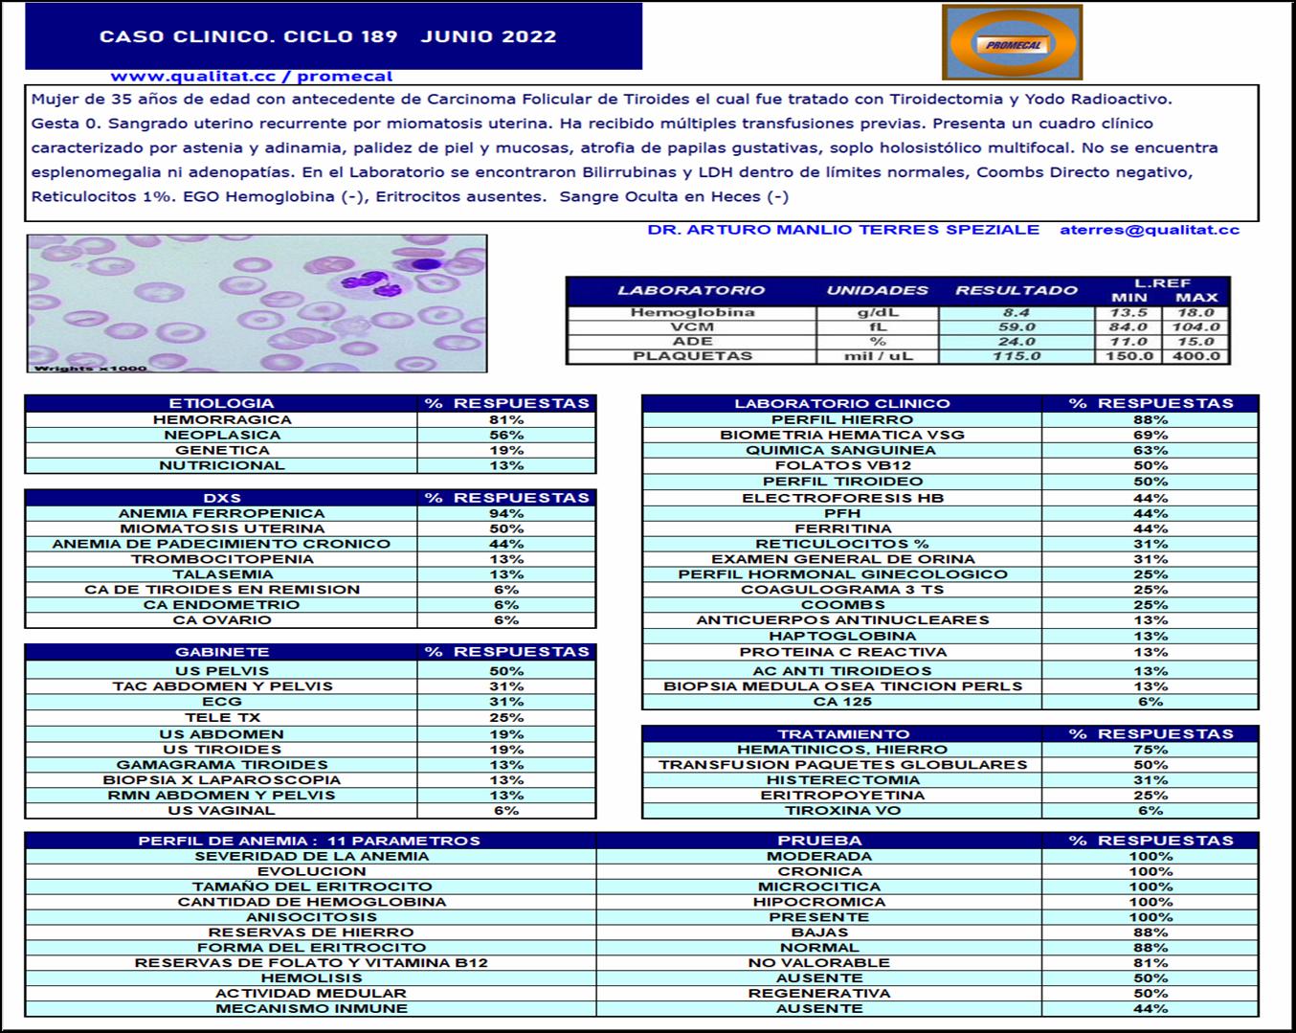Click the NUTRICIONAL etiology row
1296x1033 pixels.
(310, 465)
